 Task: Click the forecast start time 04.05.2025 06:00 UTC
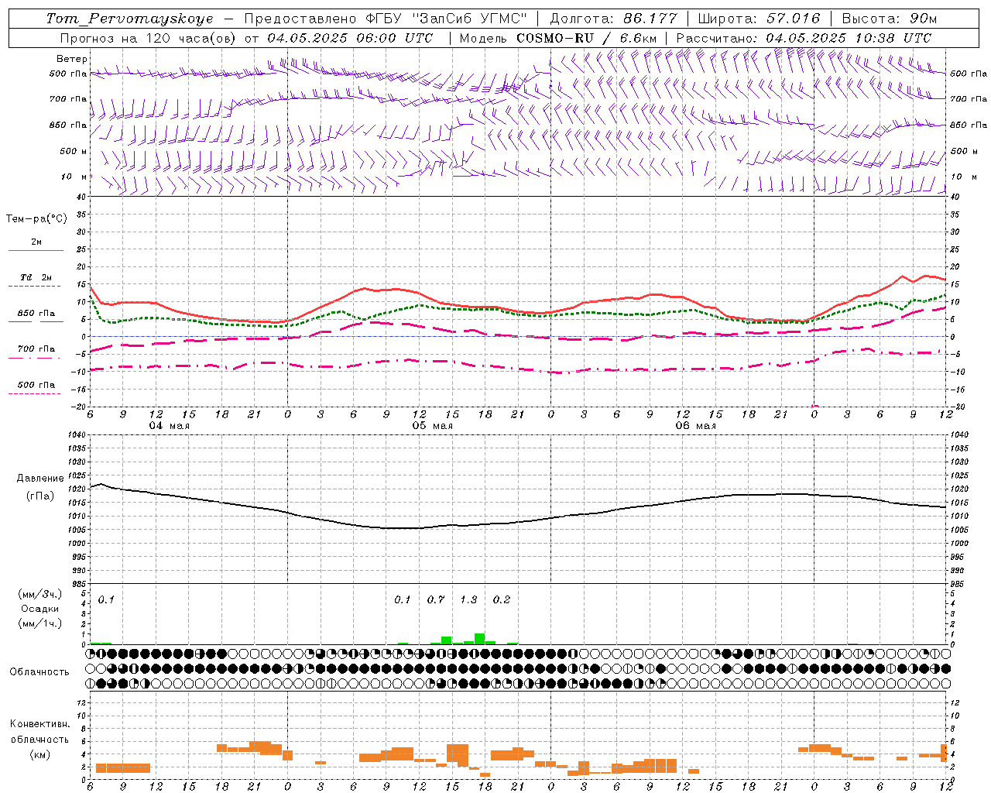(350, 38)
